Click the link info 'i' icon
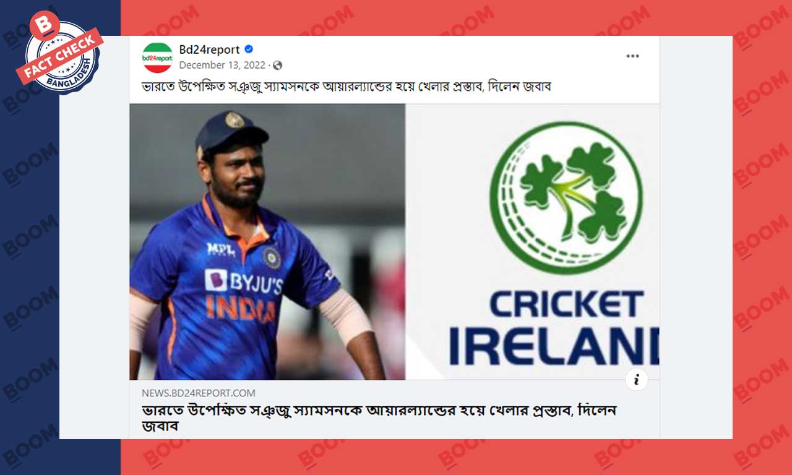Screen dimensions: 792x475 (637, 379)
